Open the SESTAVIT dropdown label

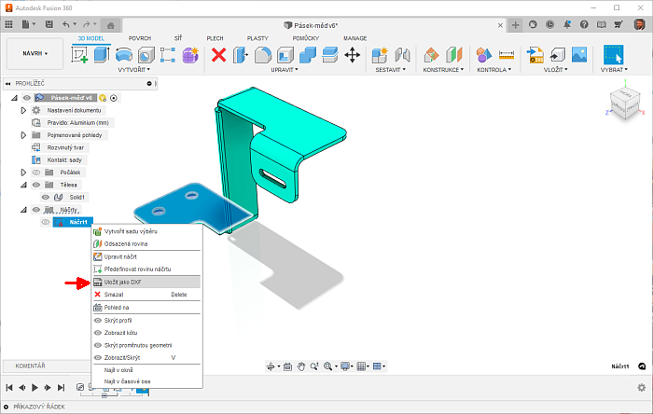pos(389,70)
